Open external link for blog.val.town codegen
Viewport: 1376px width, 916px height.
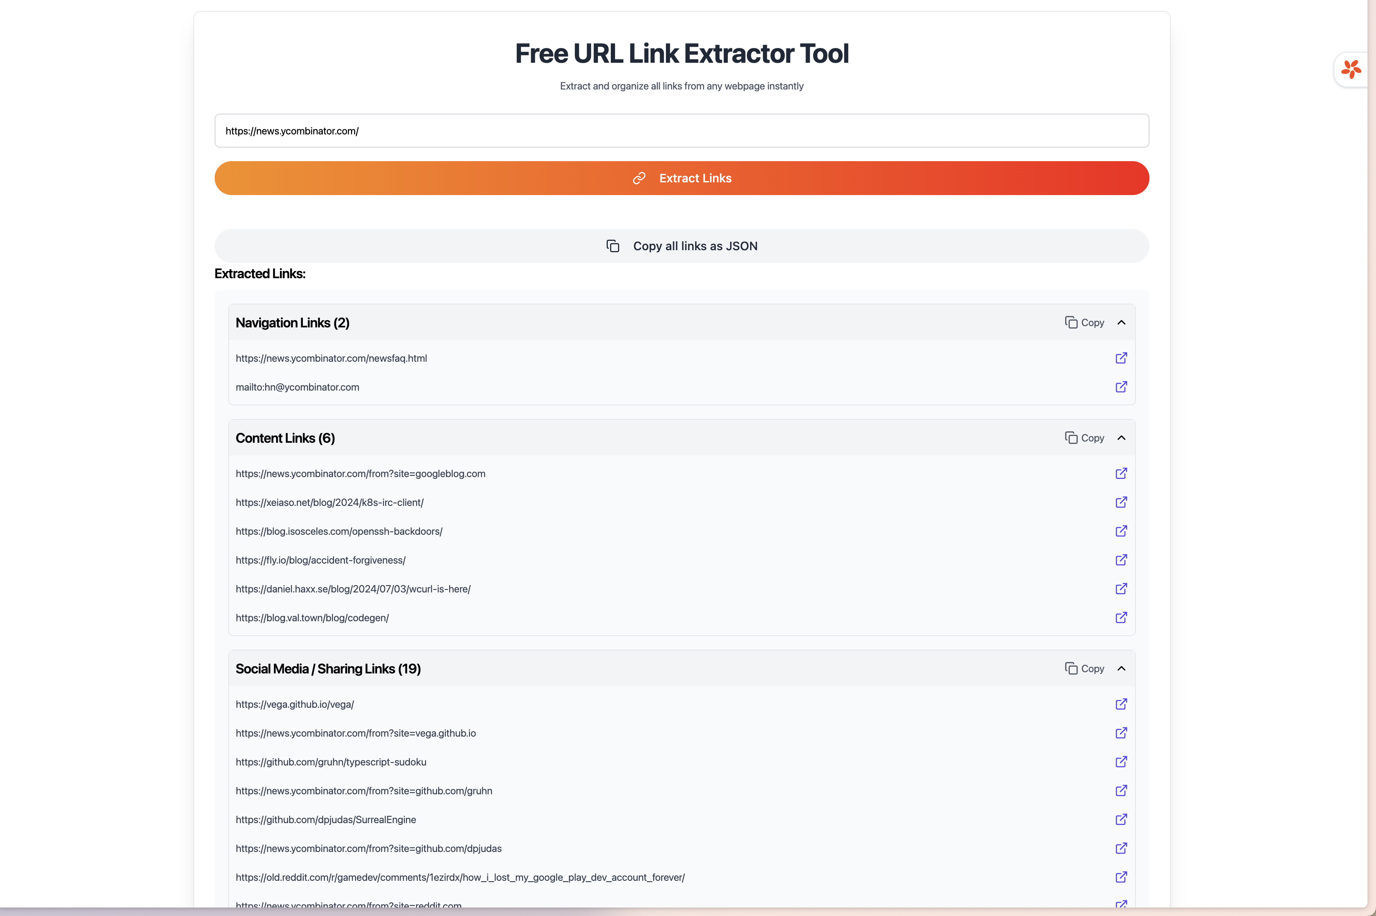(x=1121, y=617)
